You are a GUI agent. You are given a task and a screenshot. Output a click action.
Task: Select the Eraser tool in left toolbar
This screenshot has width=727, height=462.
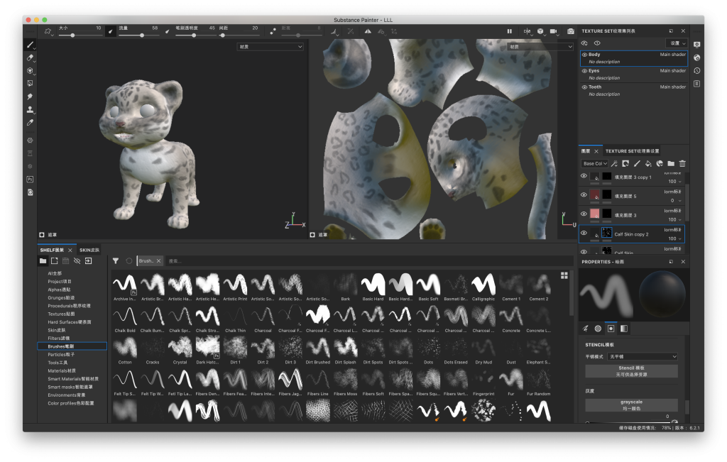point(30,58)
